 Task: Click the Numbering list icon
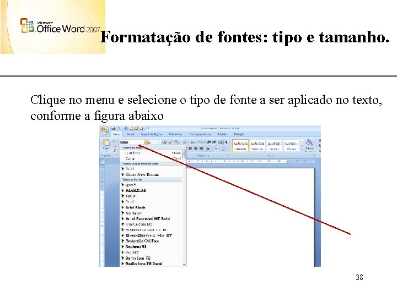click(193, 142)
